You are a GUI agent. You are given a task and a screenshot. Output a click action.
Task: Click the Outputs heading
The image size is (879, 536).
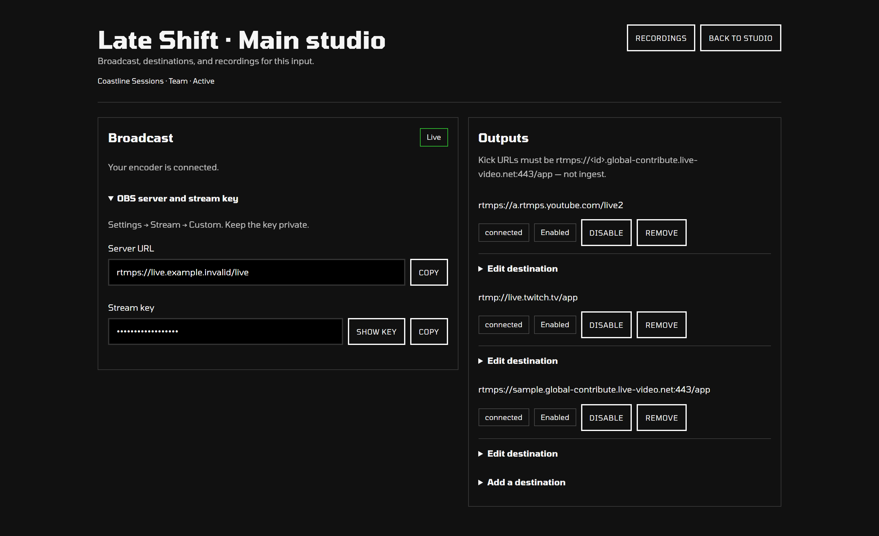(503, 138)
